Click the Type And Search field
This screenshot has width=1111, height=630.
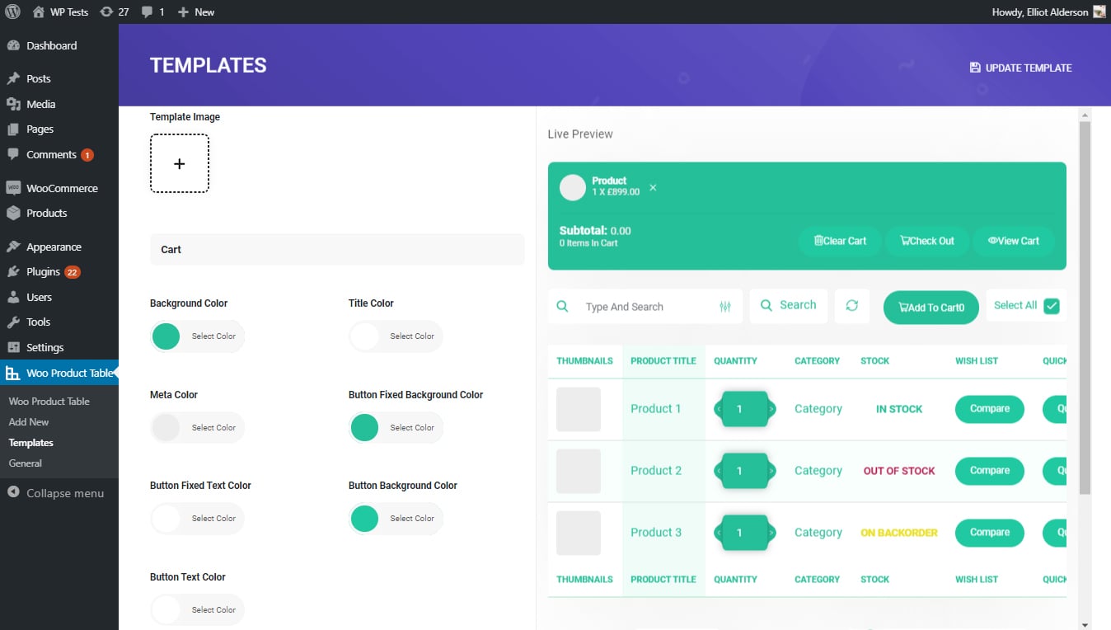point(643,307)
